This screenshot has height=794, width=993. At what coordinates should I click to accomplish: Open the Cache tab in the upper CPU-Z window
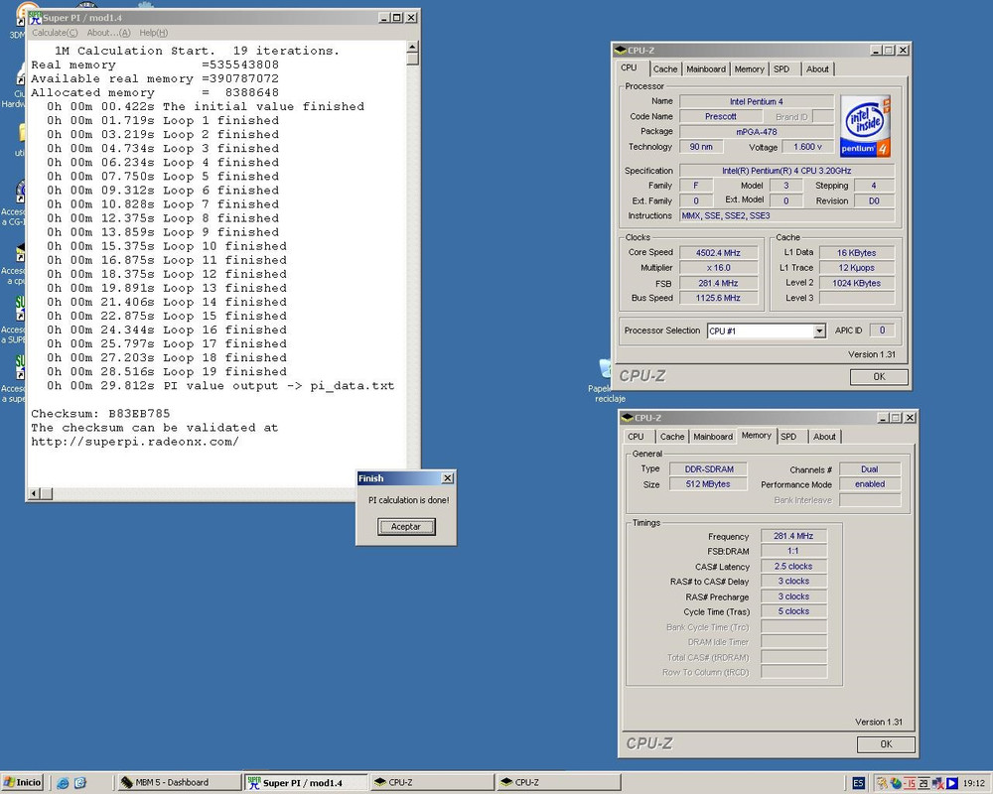665,69
